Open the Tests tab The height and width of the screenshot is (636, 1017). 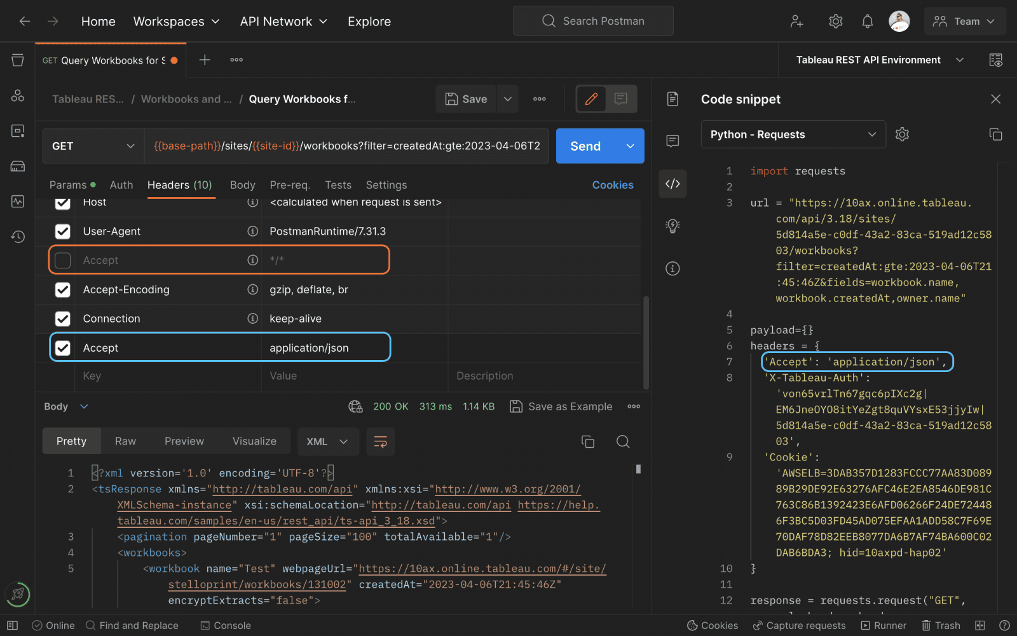pyautogui.click(x=338, y=185)
